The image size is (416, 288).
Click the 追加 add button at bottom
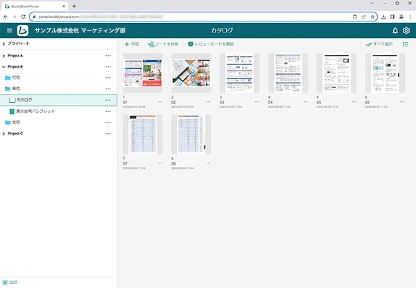[x=10, y=283]
